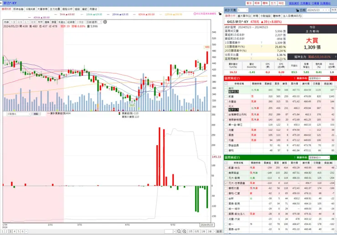Click the 大買 main-force status text
The image size is (337, 235).
coord(312,41)
